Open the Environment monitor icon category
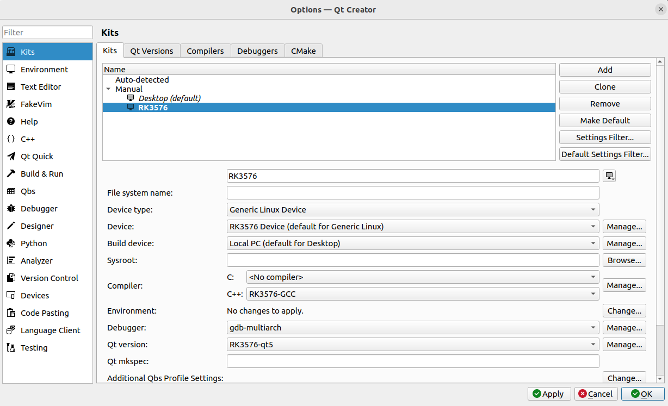Image resolution: width=668 pixels, height=406 pixels. 10,70
